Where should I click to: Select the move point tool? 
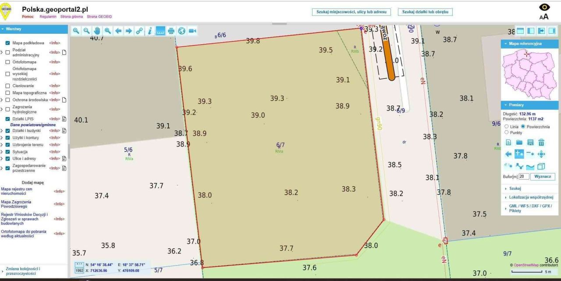541,154
